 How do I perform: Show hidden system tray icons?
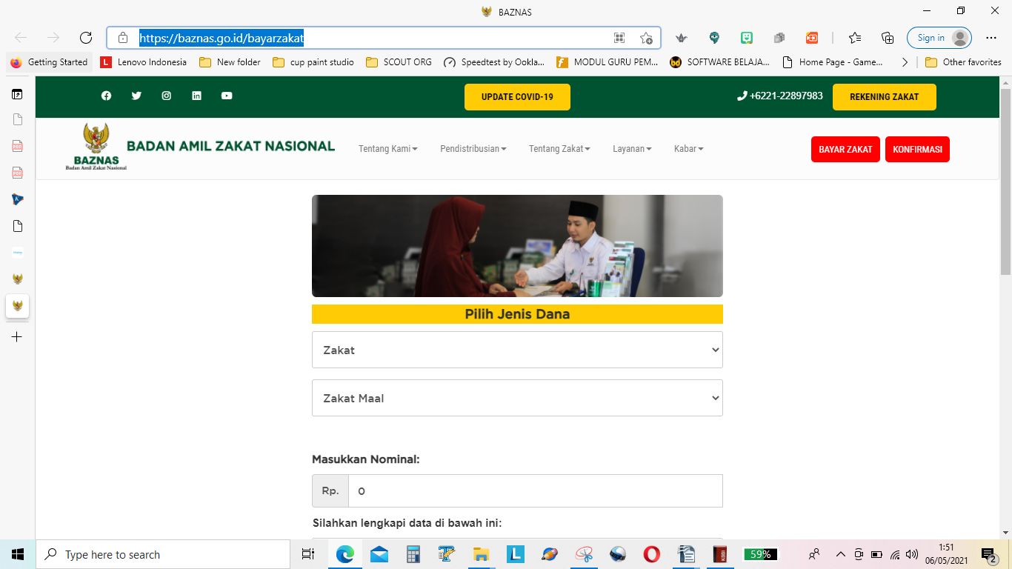[840, 554]
